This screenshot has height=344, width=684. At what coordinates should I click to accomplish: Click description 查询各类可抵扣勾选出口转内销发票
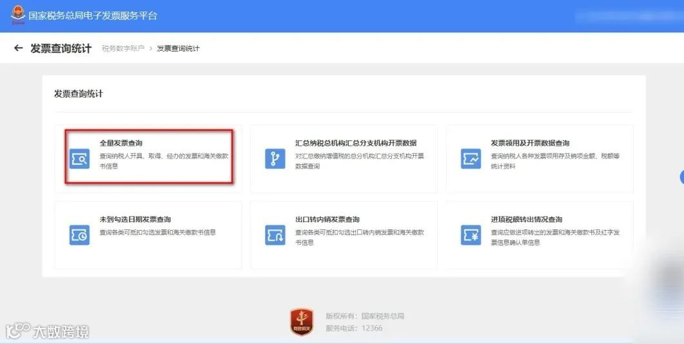pos(360,237)
